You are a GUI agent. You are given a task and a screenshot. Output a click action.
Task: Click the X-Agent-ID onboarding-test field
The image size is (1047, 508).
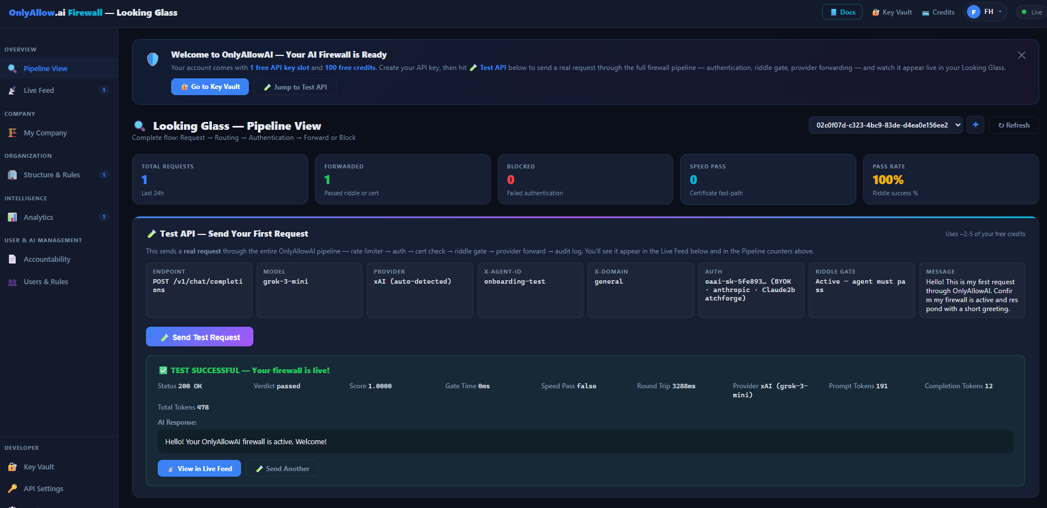[x=530, y=290]
